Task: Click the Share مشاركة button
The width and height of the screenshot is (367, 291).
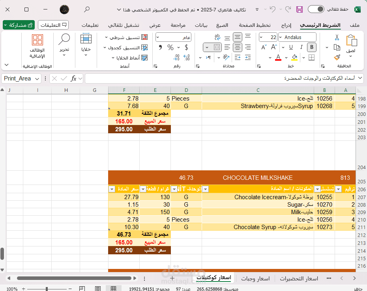Action: (x=19, y=25)
